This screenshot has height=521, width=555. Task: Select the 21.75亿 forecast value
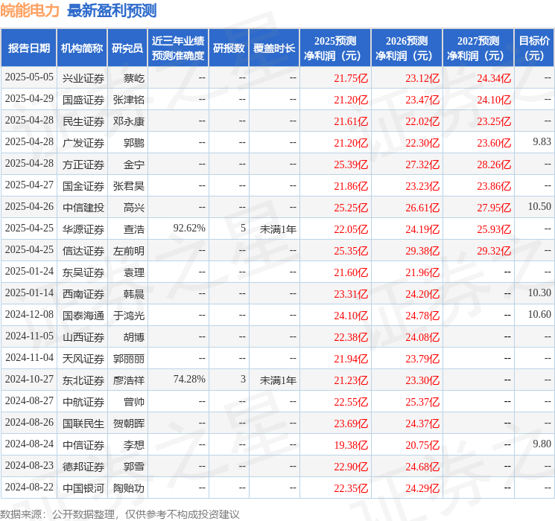351,78
